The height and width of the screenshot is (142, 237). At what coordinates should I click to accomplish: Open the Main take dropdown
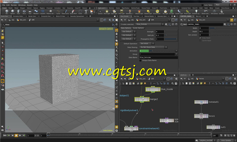(223, 5)
